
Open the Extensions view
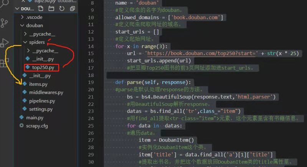4,63
